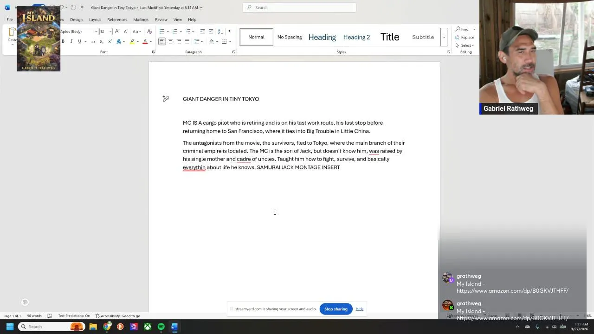This screenshot has height=334, width=594.
Task: Toggle show paragraph marks
Action: coord(230,32)
